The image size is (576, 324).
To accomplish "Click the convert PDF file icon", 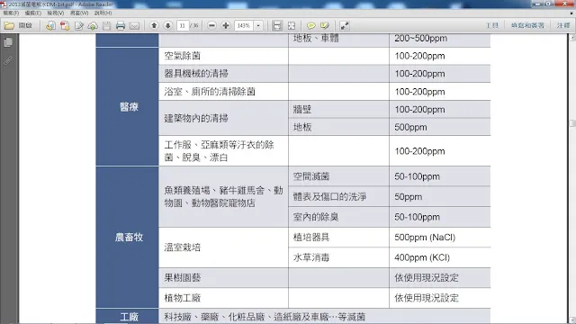I will 65,25.
